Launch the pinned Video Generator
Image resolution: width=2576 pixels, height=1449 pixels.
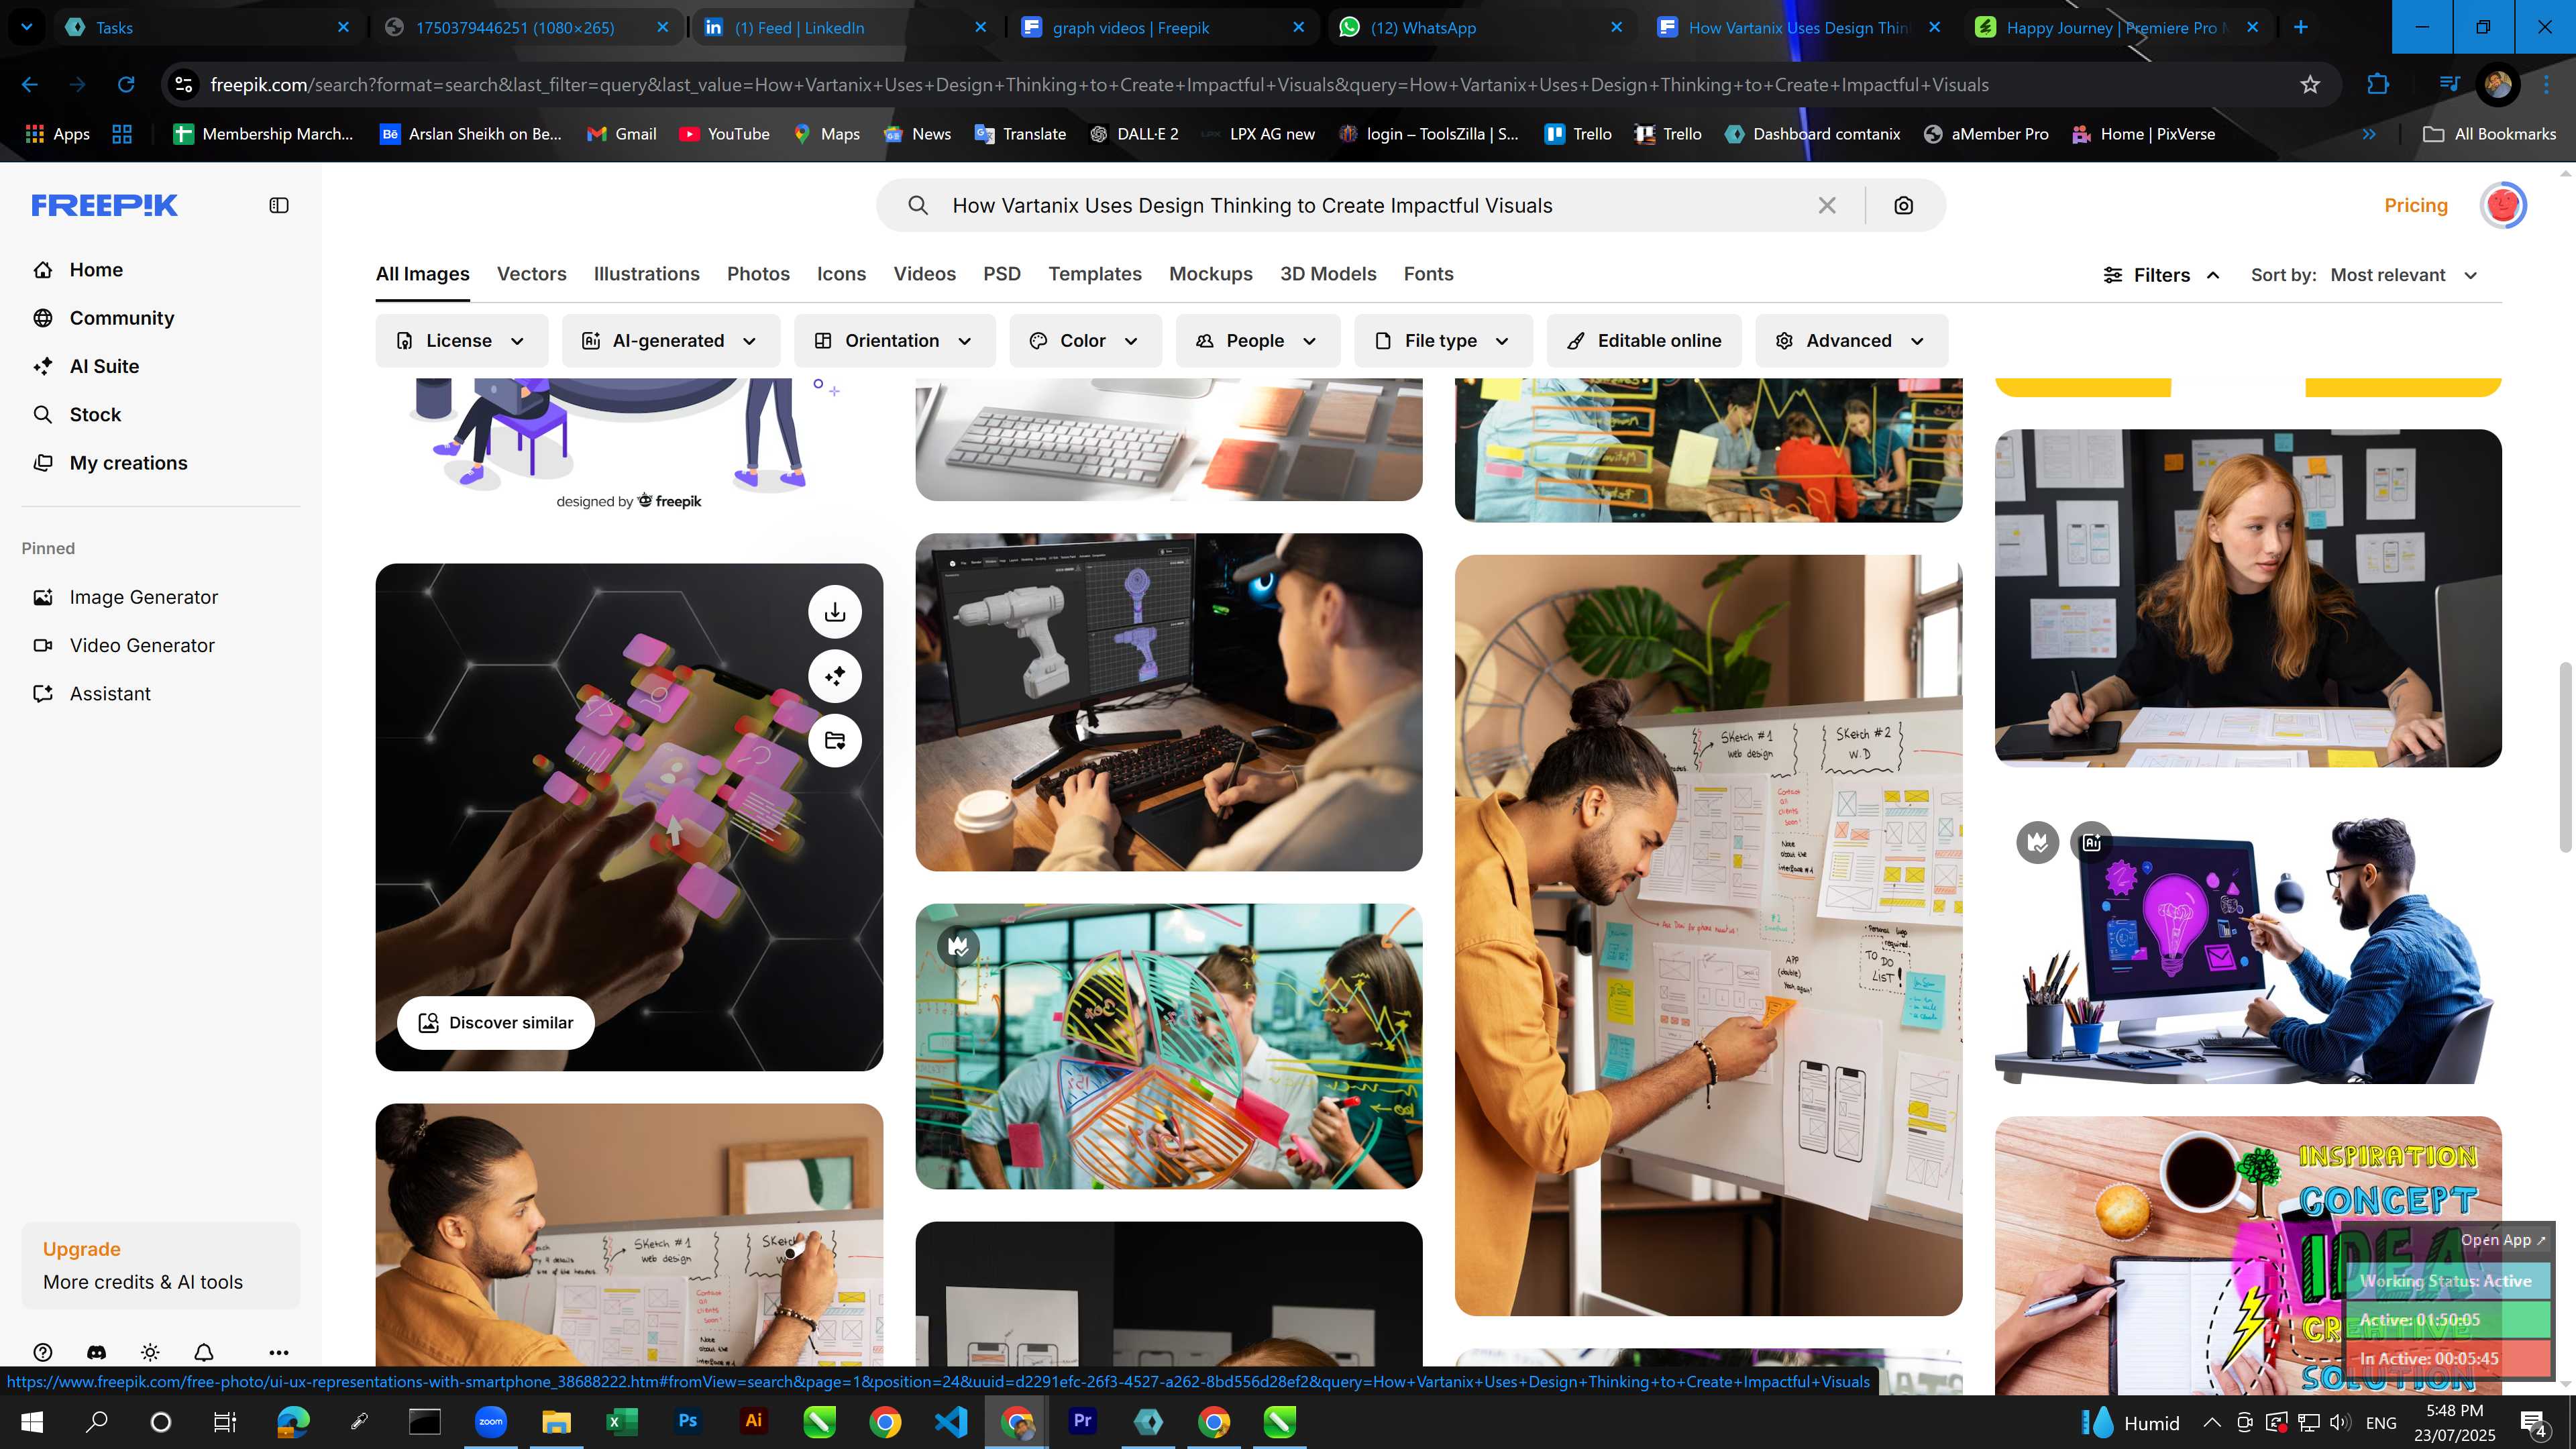[141, 645]
